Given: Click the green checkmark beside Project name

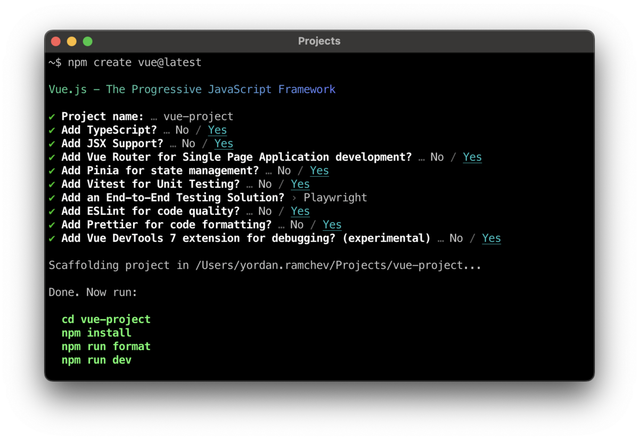Looking at the screenshot, I should pyautogui.click(x=52, y=117).
